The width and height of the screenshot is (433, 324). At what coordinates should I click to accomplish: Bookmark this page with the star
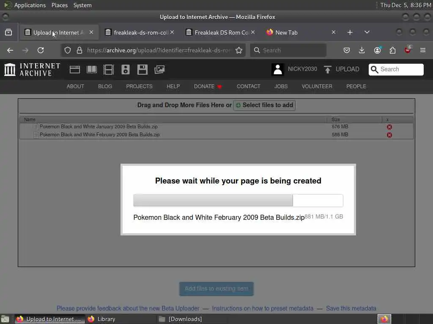239,51
